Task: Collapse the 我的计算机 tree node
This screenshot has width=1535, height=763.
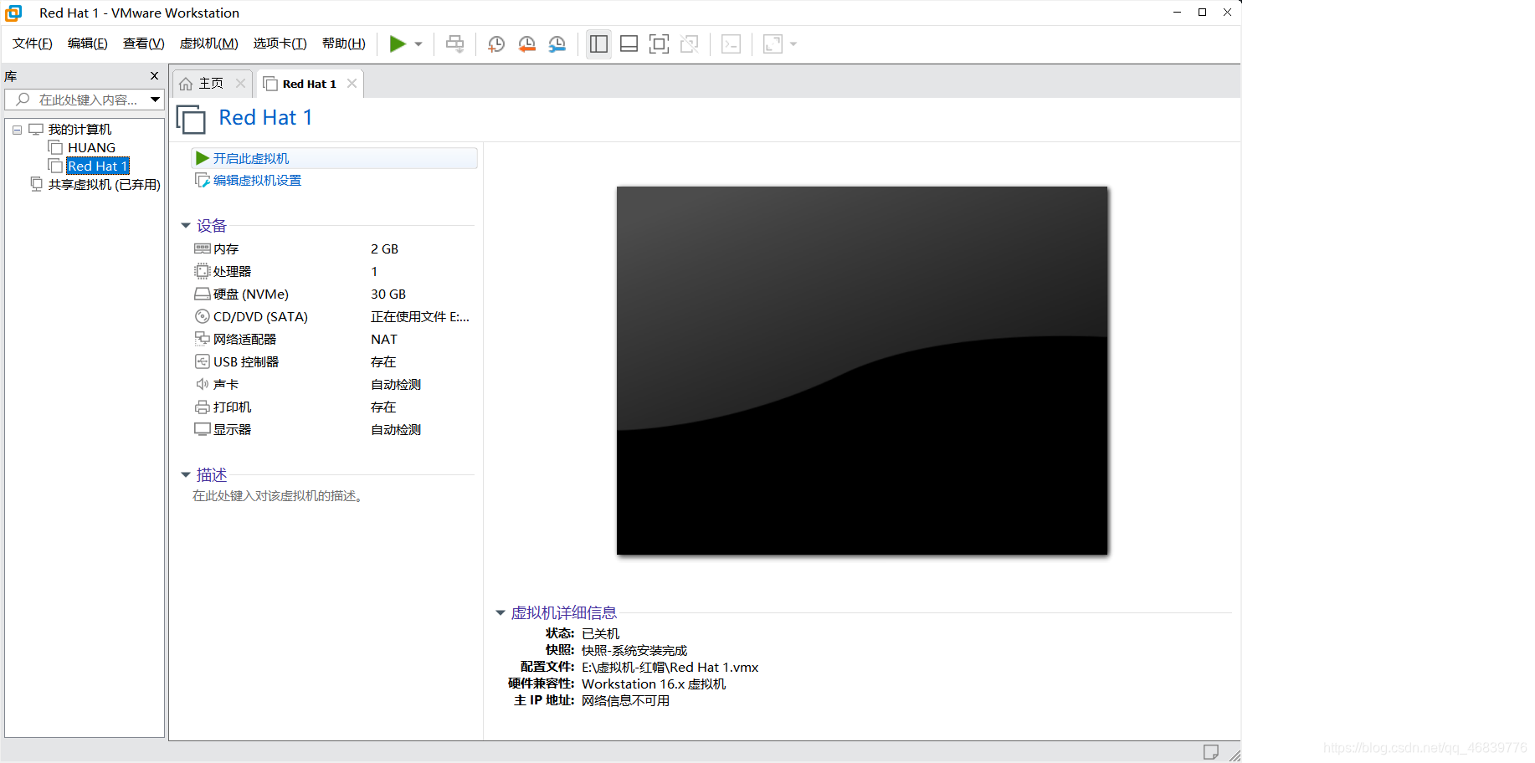Action: point(17,130)
